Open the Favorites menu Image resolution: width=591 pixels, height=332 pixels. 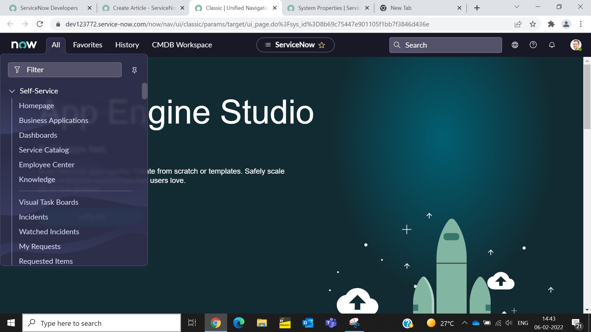tap(87, 45)
